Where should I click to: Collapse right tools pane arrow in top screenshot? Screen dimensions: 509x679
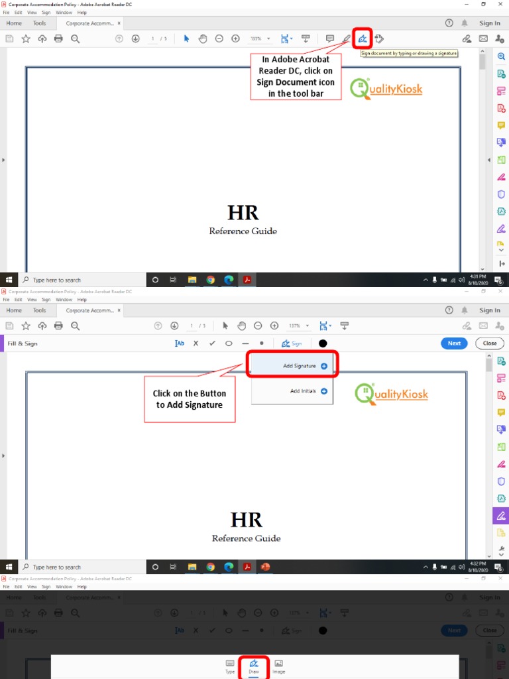click(x=489, y=160)
